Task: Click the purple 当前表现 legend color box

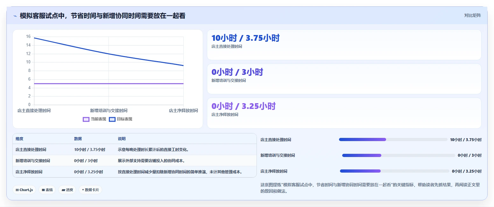Action: (x=86, y=119)
